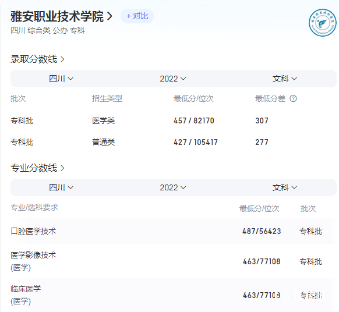Click the 457 / 82170 score value
The image size is (339, 312).
click(194, 120)
